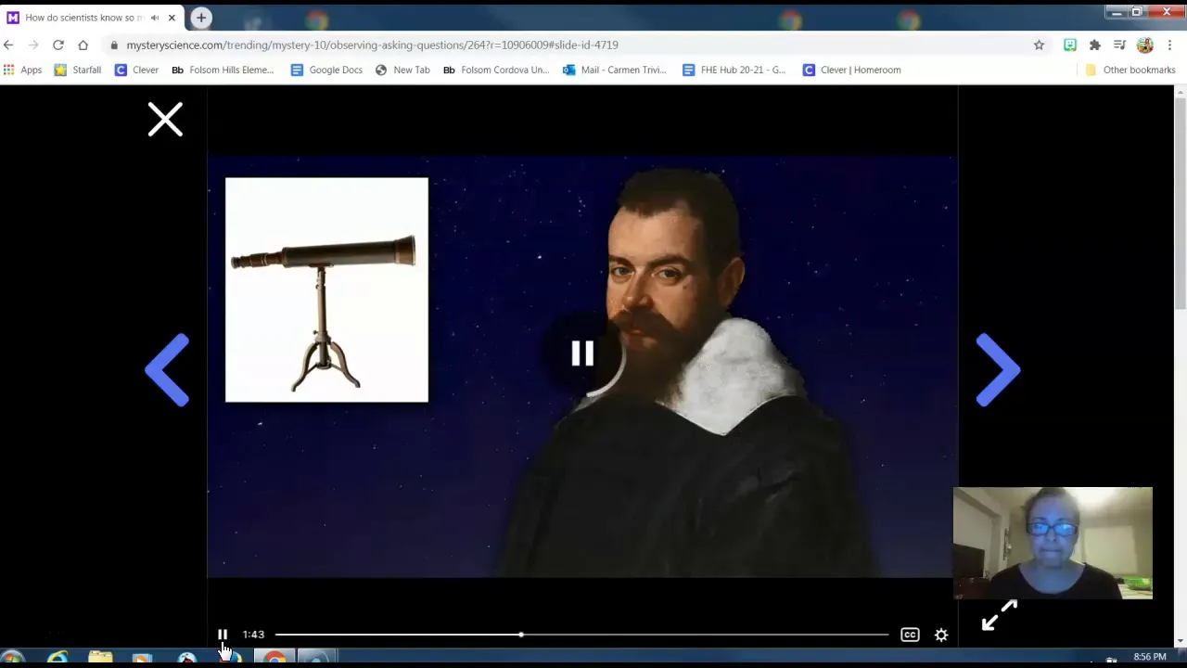Image resolution: width=1187 pixels, height=668 pixels.
Task: Open the Folsom Cordova Un... bookmark
Action: (x=496, y=70)
